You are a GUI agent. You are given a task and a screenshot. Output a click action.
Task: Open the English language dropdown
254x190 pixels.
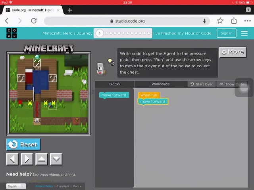(x=16, y=186)
